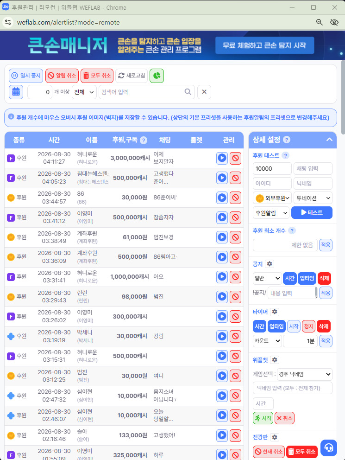Open the 투네이션 dropdown
Screen dimensions: 345x460
(x=313, y=198)
